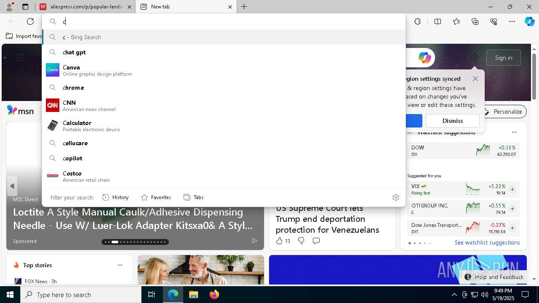Close the New tab tab

230,7
